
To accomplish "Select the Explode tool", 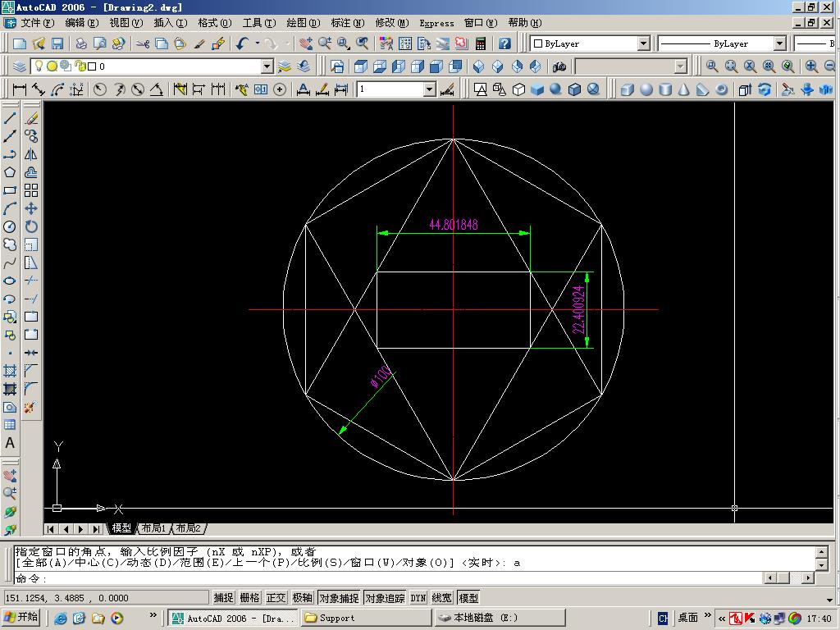I will 30,407.
